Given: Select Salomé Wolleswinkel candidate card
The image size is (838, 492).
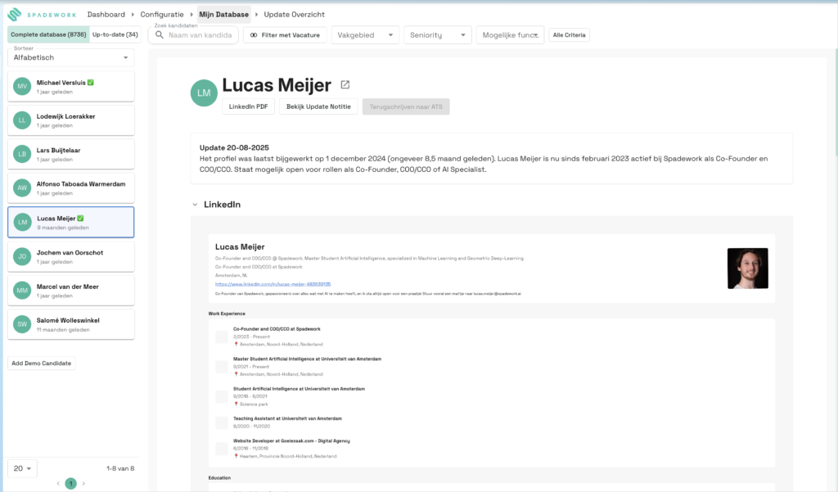Looking at the screenshot, I should click(x=70, y=324).
